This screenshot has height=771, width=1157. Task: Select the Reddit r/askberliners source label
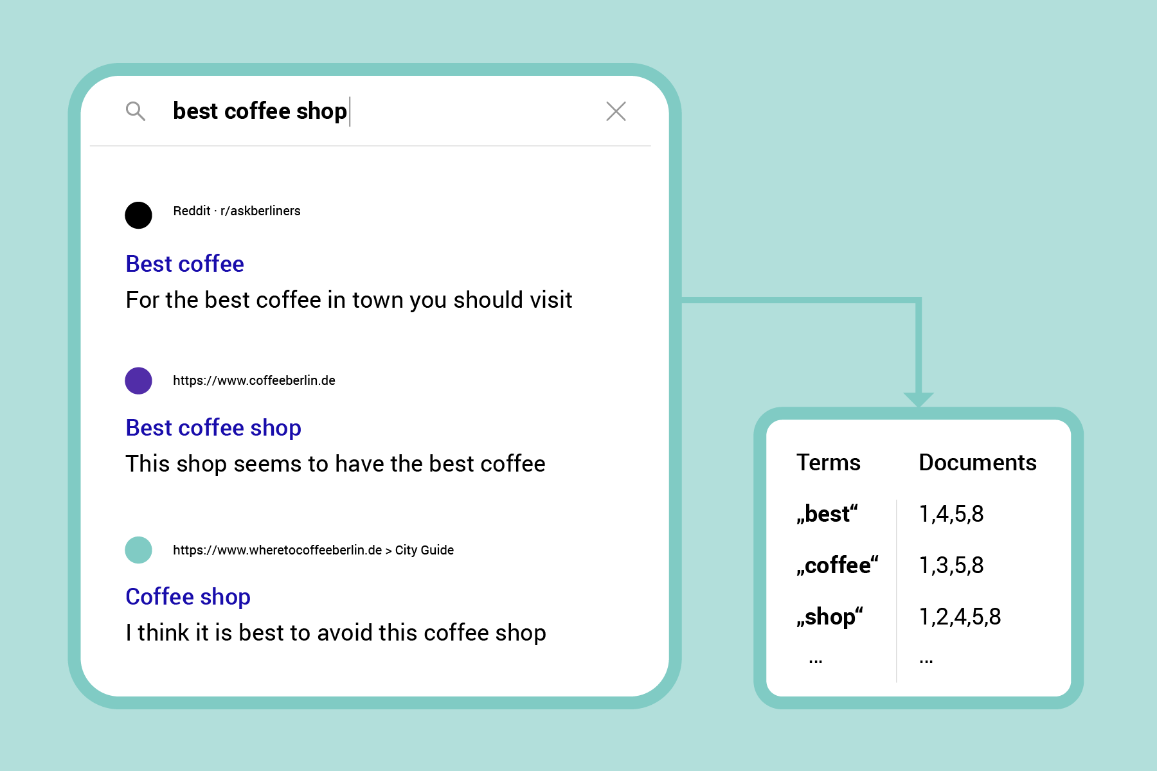coord(237,210)
